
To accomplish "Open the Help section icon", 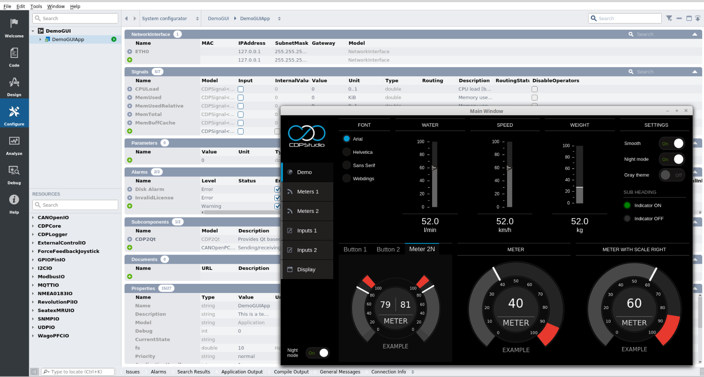I will tap(14, 203).
